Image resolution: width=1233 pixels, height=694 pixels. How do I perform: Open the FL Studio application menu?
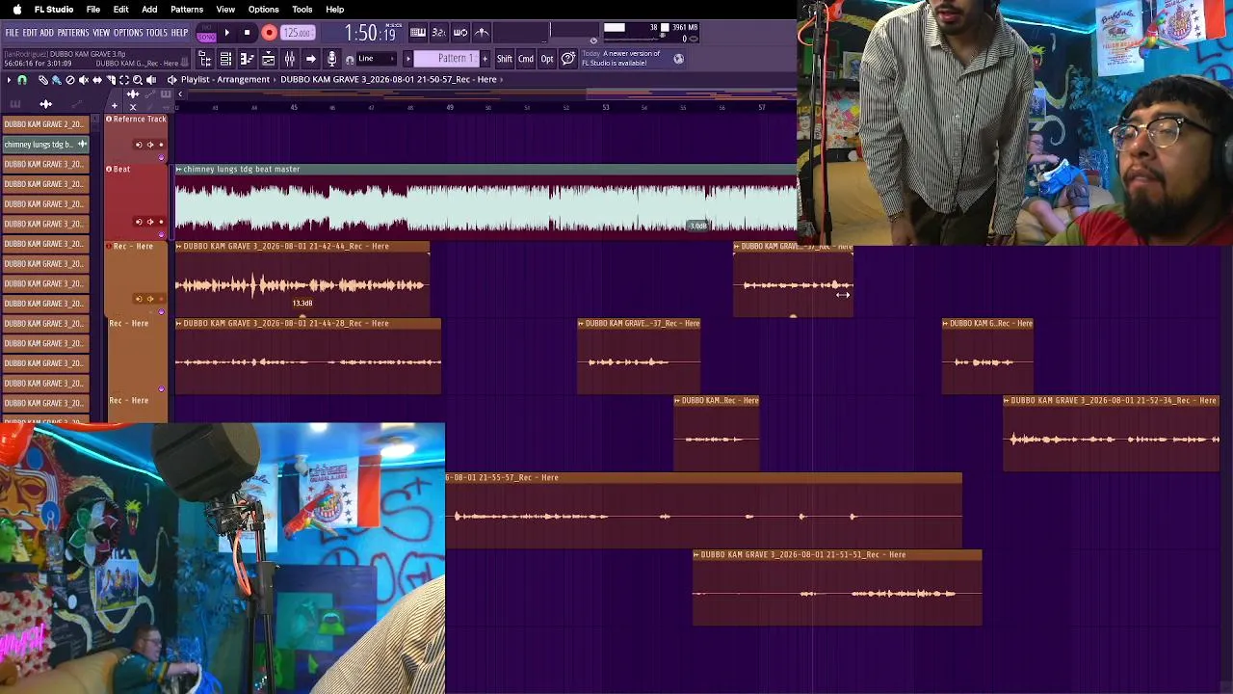(x=54, y=10)
